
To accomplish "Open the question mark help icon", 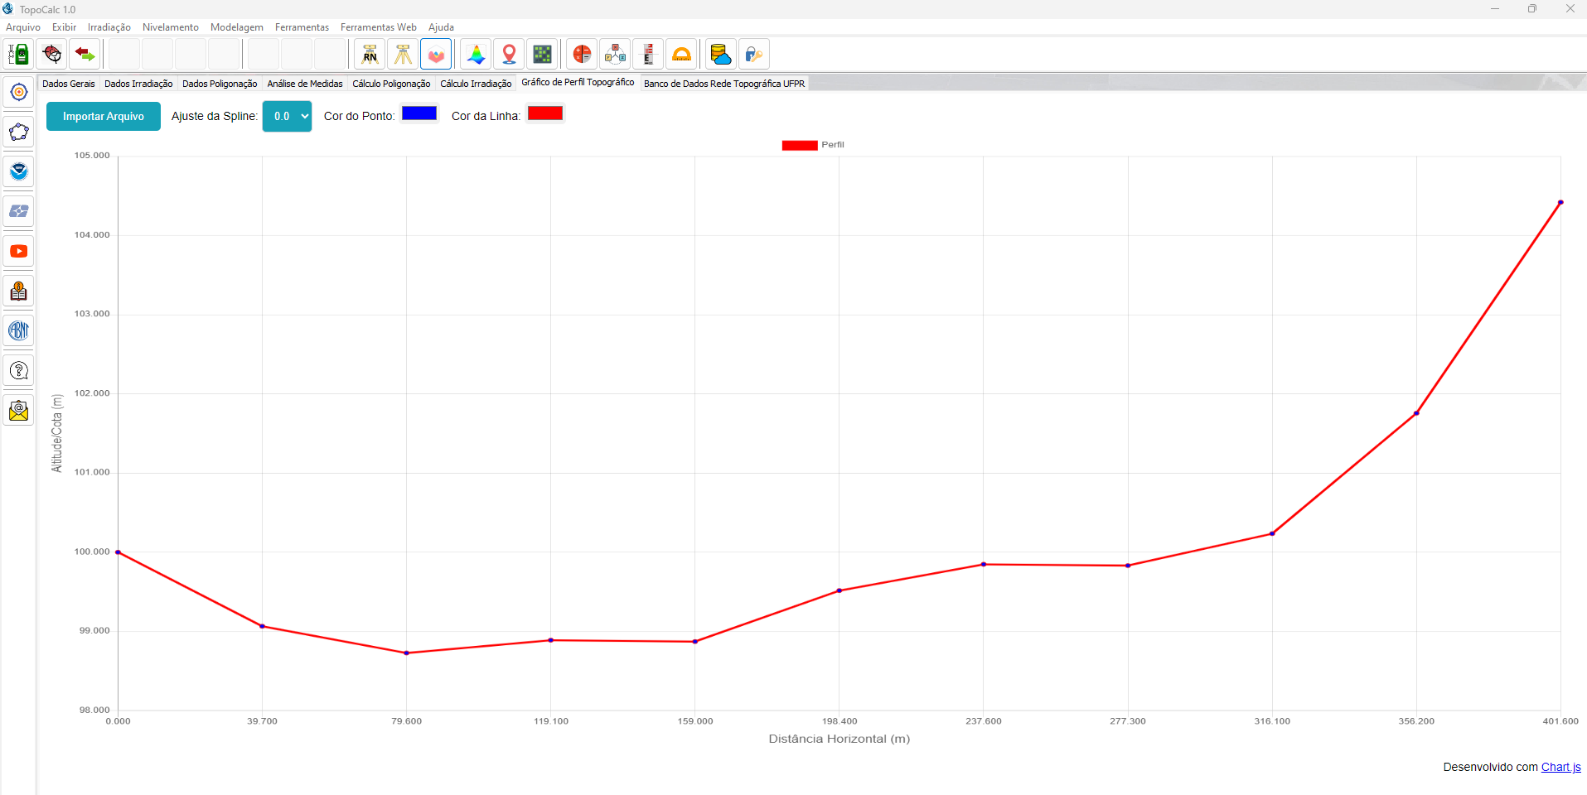I will coord(18,370).
